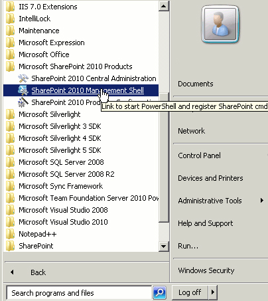Click the Microsoft Sync Framework folder icon
Viewport: 268px width, 301px height.
coord(10,186)
